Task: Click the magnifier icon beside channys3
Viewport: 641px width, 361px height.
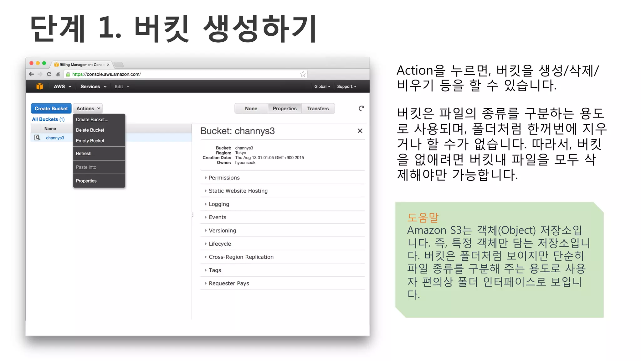Action: tap(37, 138)
